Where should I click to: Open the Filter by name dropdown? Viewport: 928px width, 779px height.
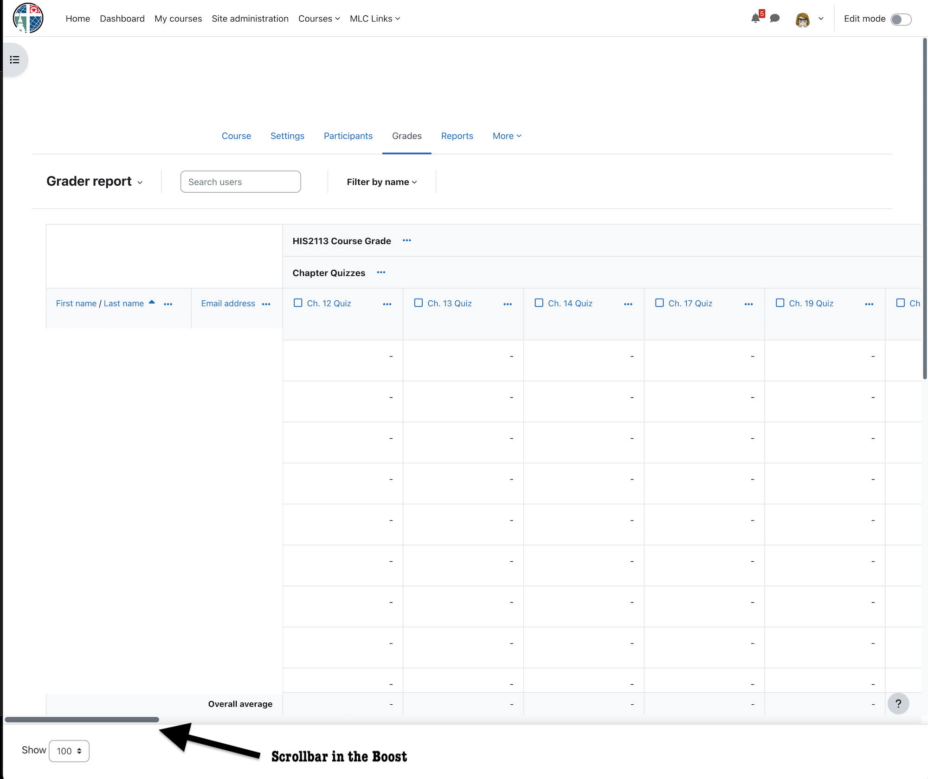(x=381, y=182)
